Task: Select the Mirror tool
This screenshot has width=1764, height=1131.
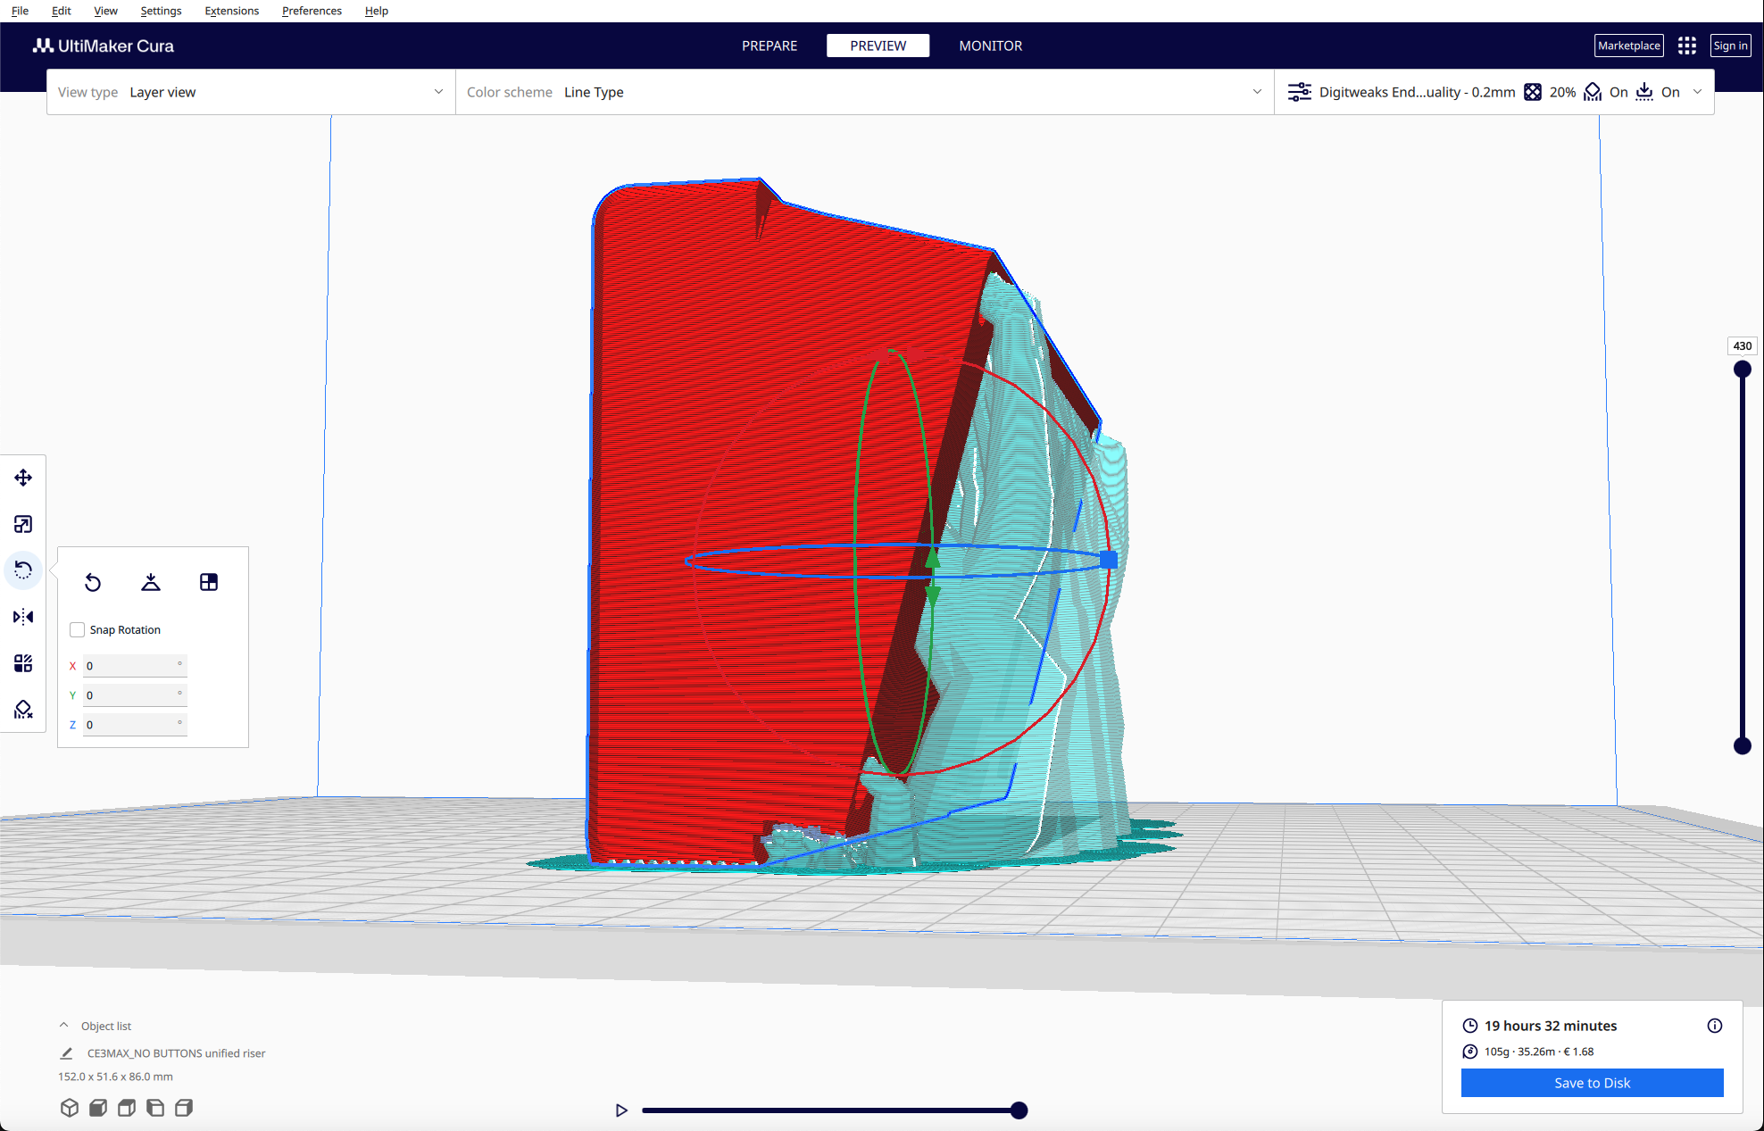Action: [x=23, y=617]
